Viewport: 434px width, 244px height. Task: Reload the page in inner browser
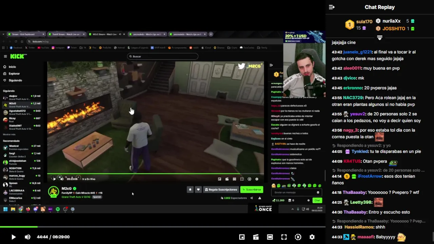click(x=16, y=41)
